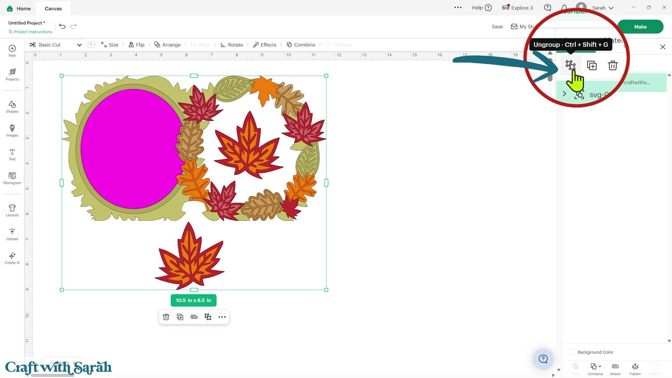Viewport: 672px width, 378px height.
Task: Open Create AI tool
Action: (x=12, y=258)
